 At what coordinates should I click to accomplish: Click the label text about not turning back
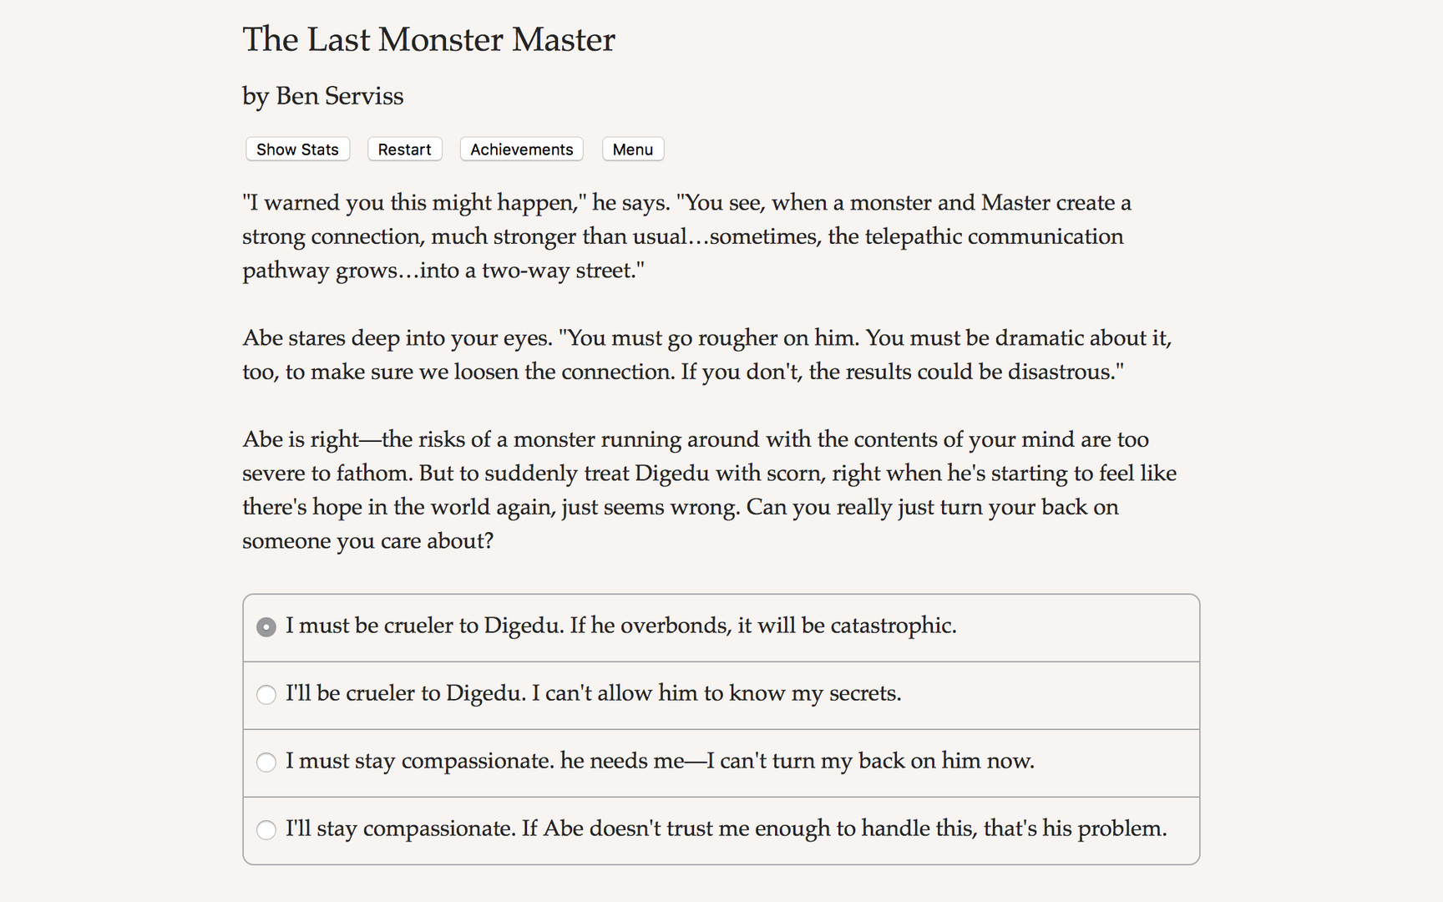pyautogui.click(x=660, y=762)
